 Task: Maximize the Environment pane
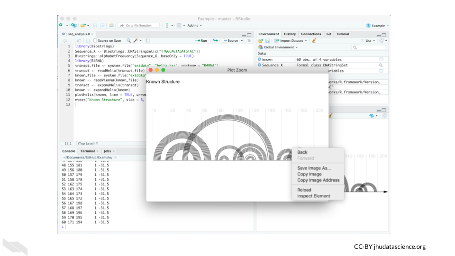point(384,35)
